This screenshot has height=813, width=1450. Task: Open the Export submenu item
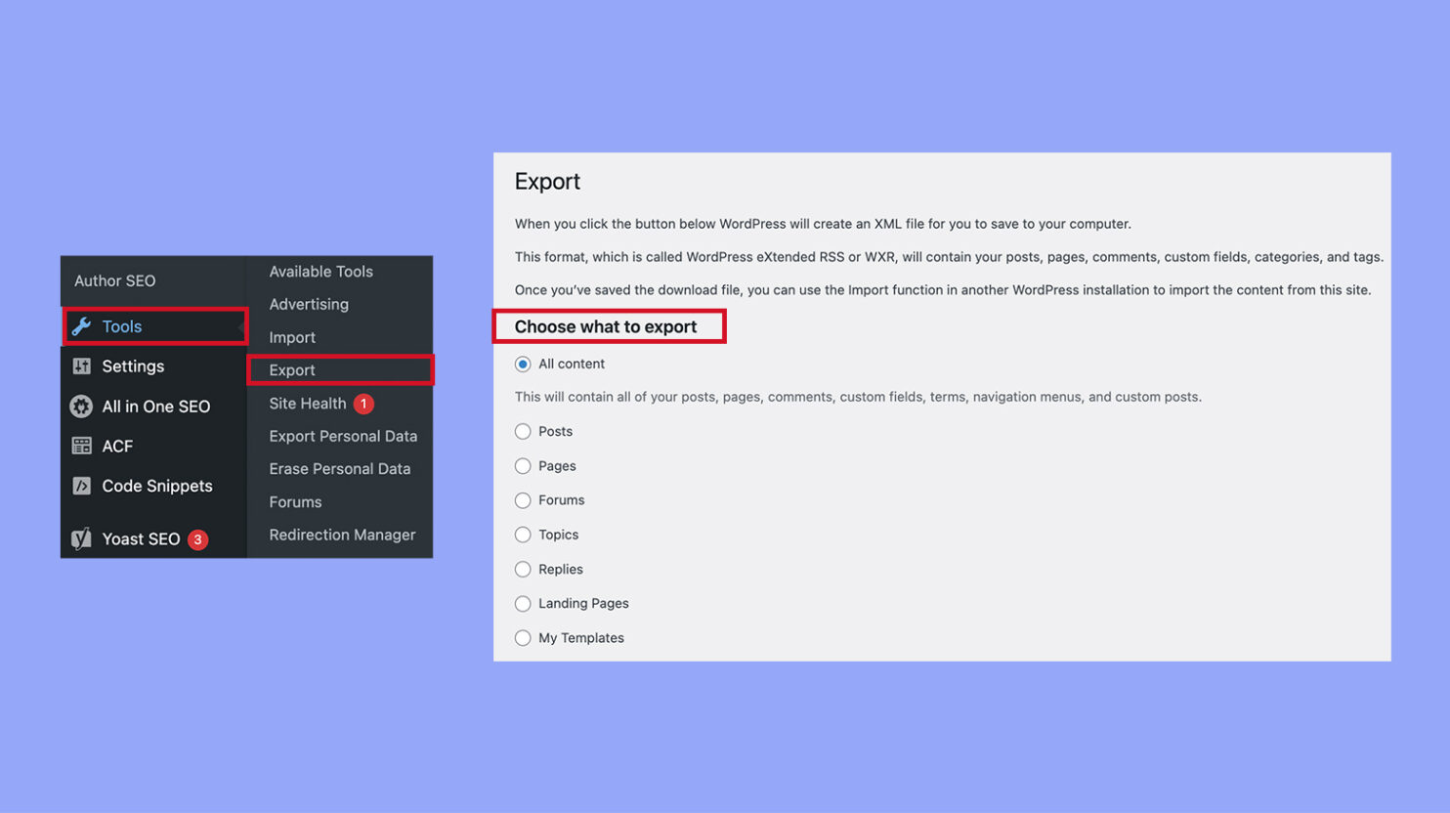point(292,369)
